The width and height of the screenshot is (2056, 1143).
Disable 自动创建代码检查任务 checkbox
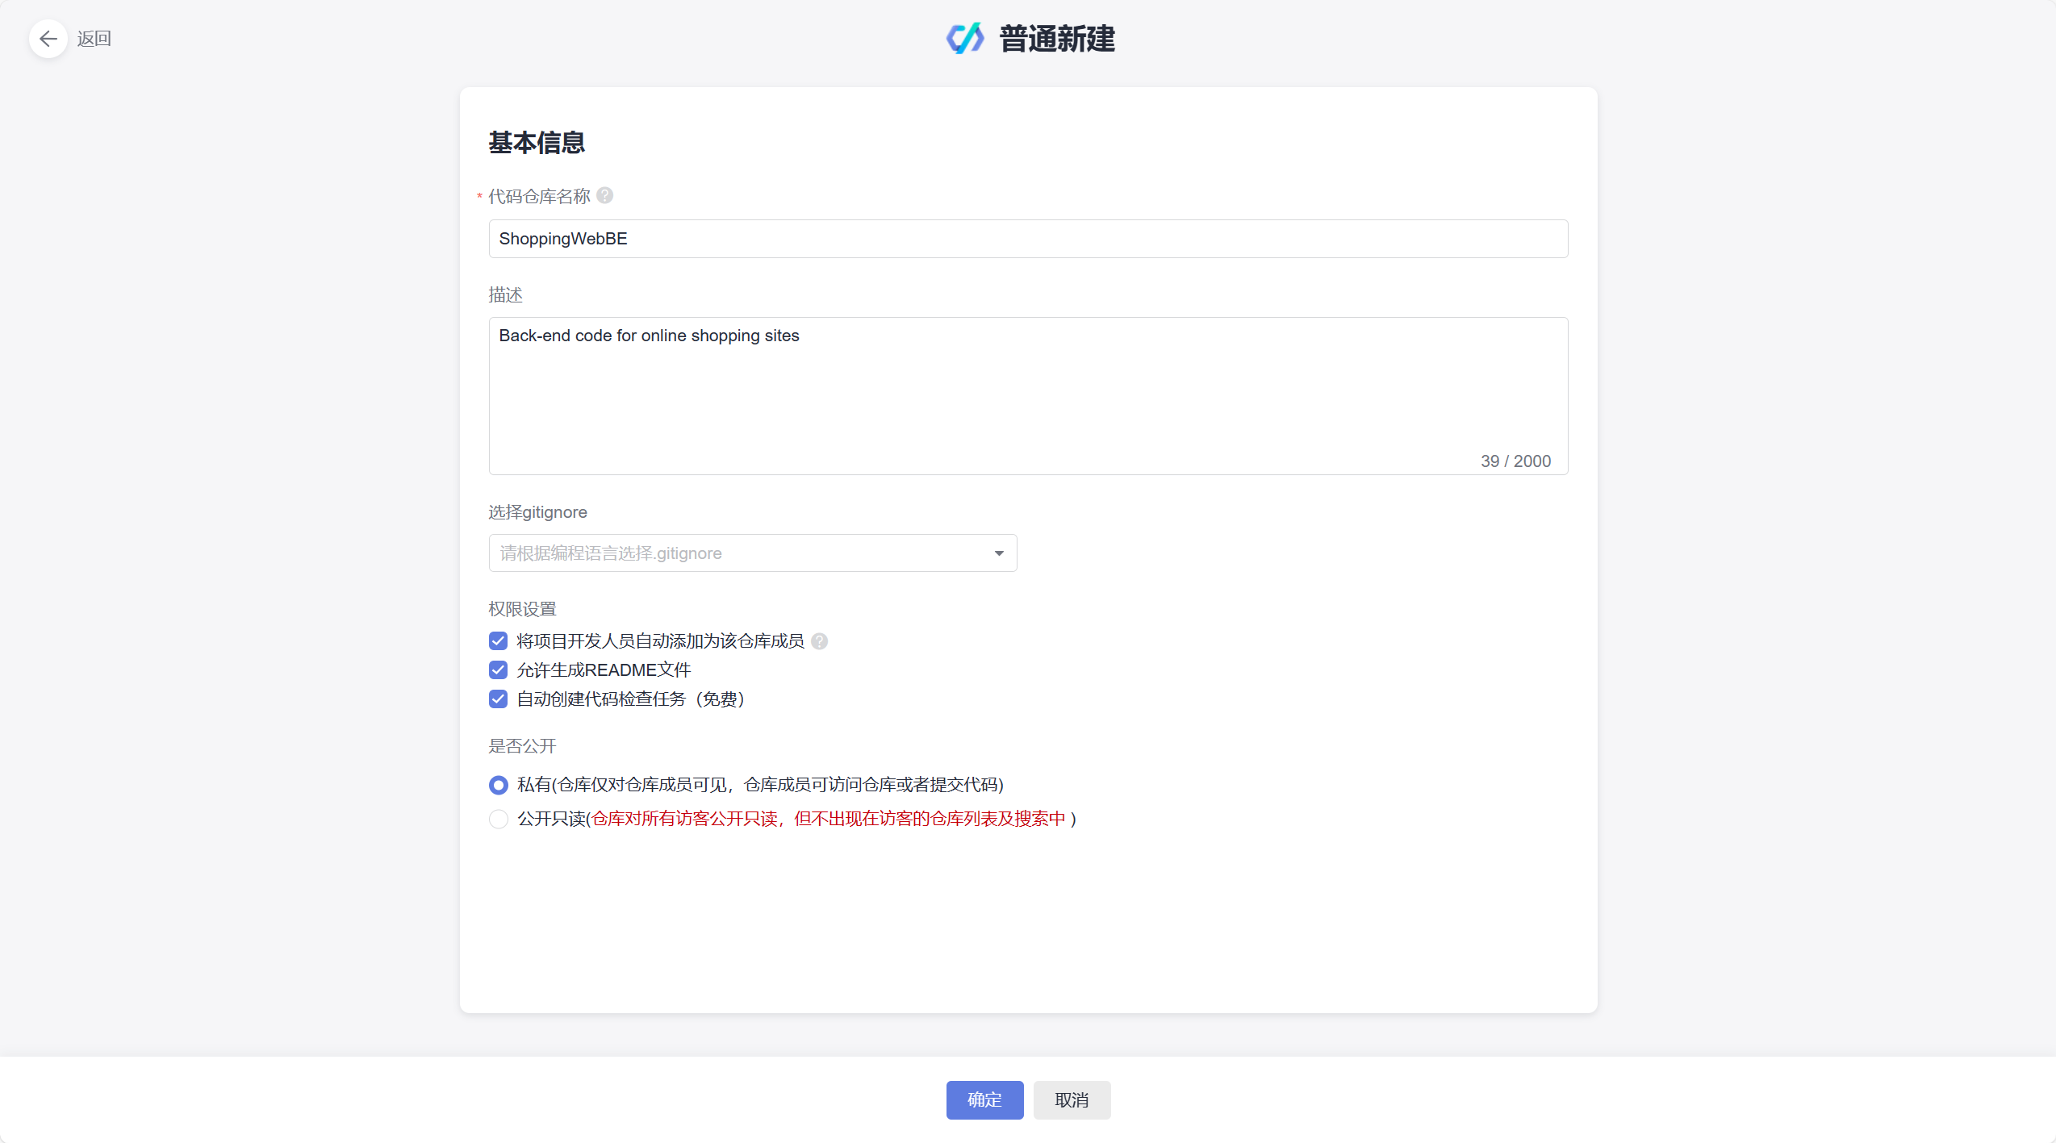(499, 699)
